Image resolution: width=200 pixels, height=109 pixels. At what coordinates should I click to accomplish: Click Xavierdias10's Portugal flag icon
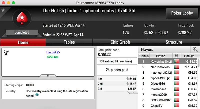point(177,61)
